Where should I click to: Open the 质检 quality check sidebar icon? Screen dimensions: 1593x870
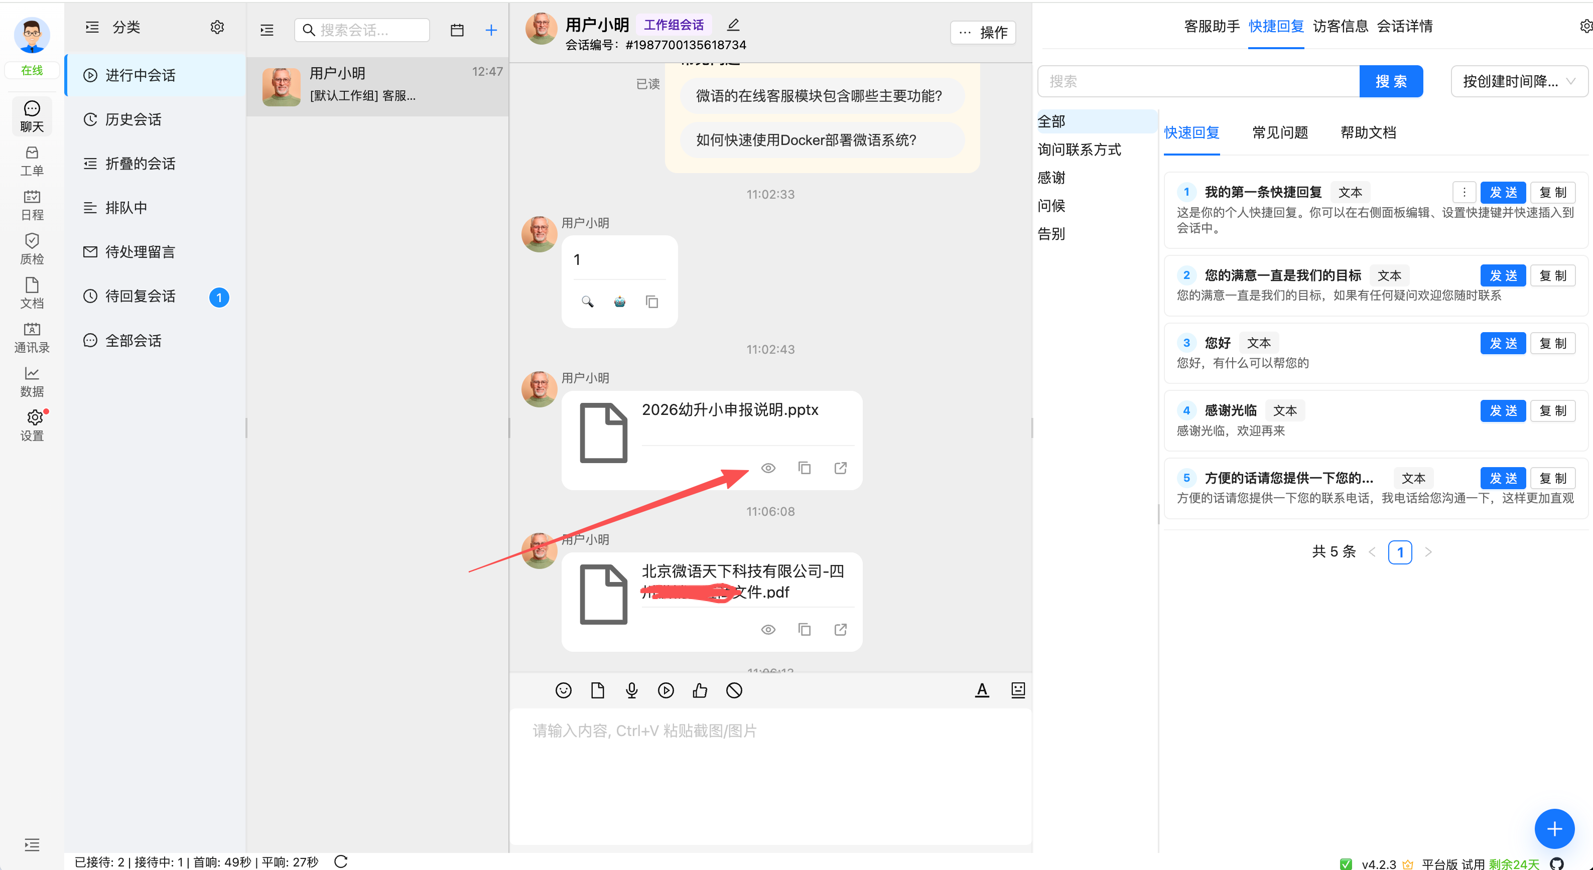point(32,249)
